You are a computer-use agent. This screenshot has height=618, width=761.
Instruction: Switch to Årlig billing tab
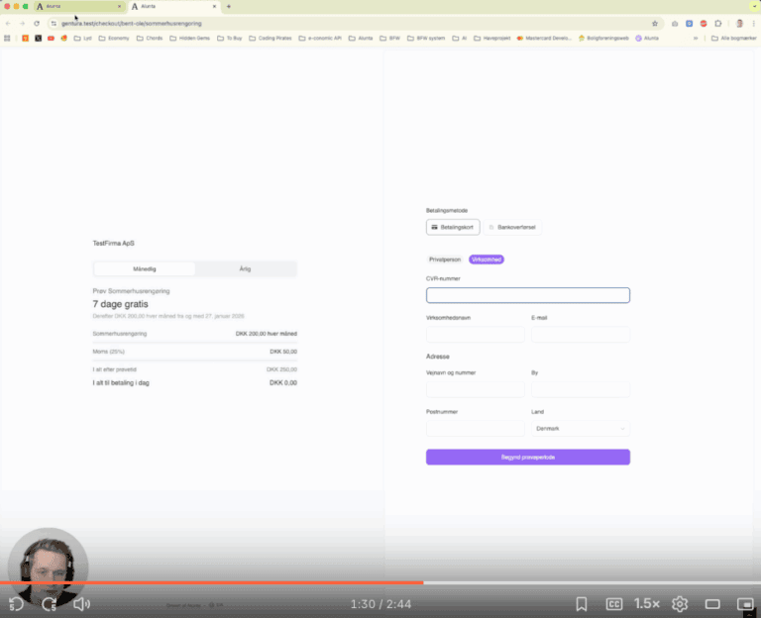pos(245,268)
